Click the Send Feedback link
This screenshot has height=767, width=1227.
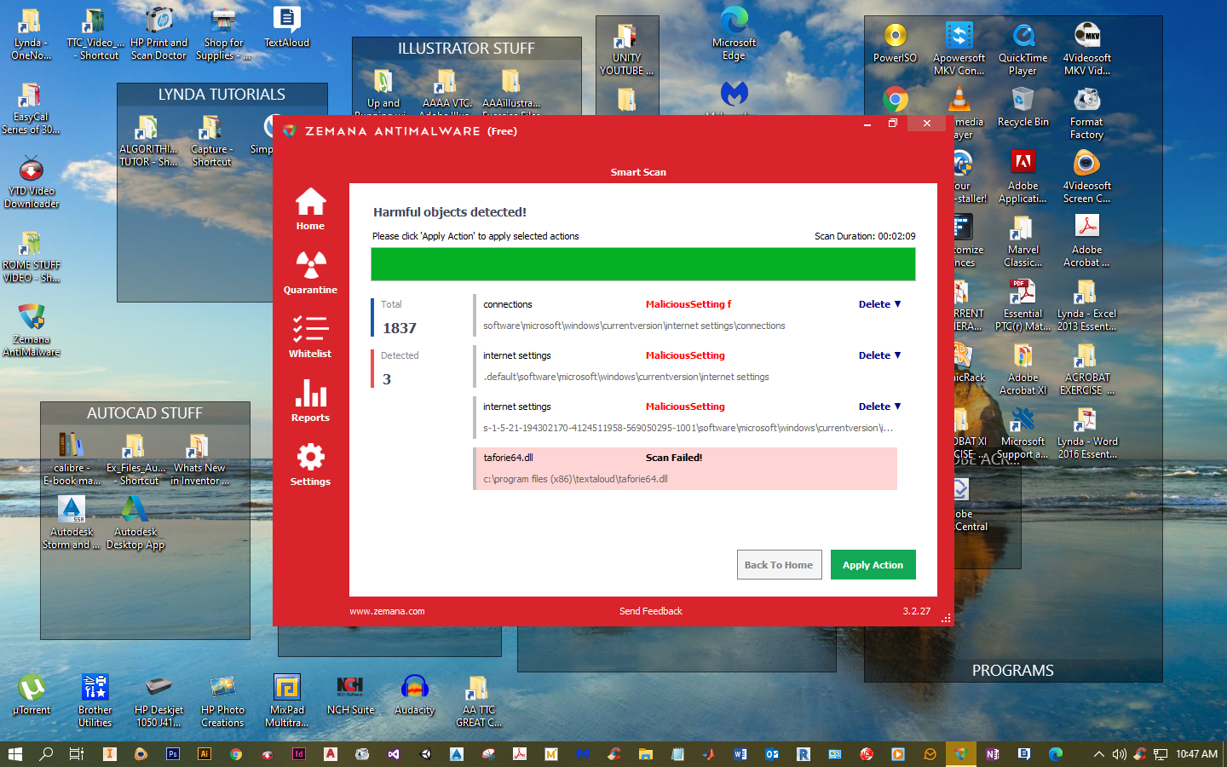tap(650, 611)
